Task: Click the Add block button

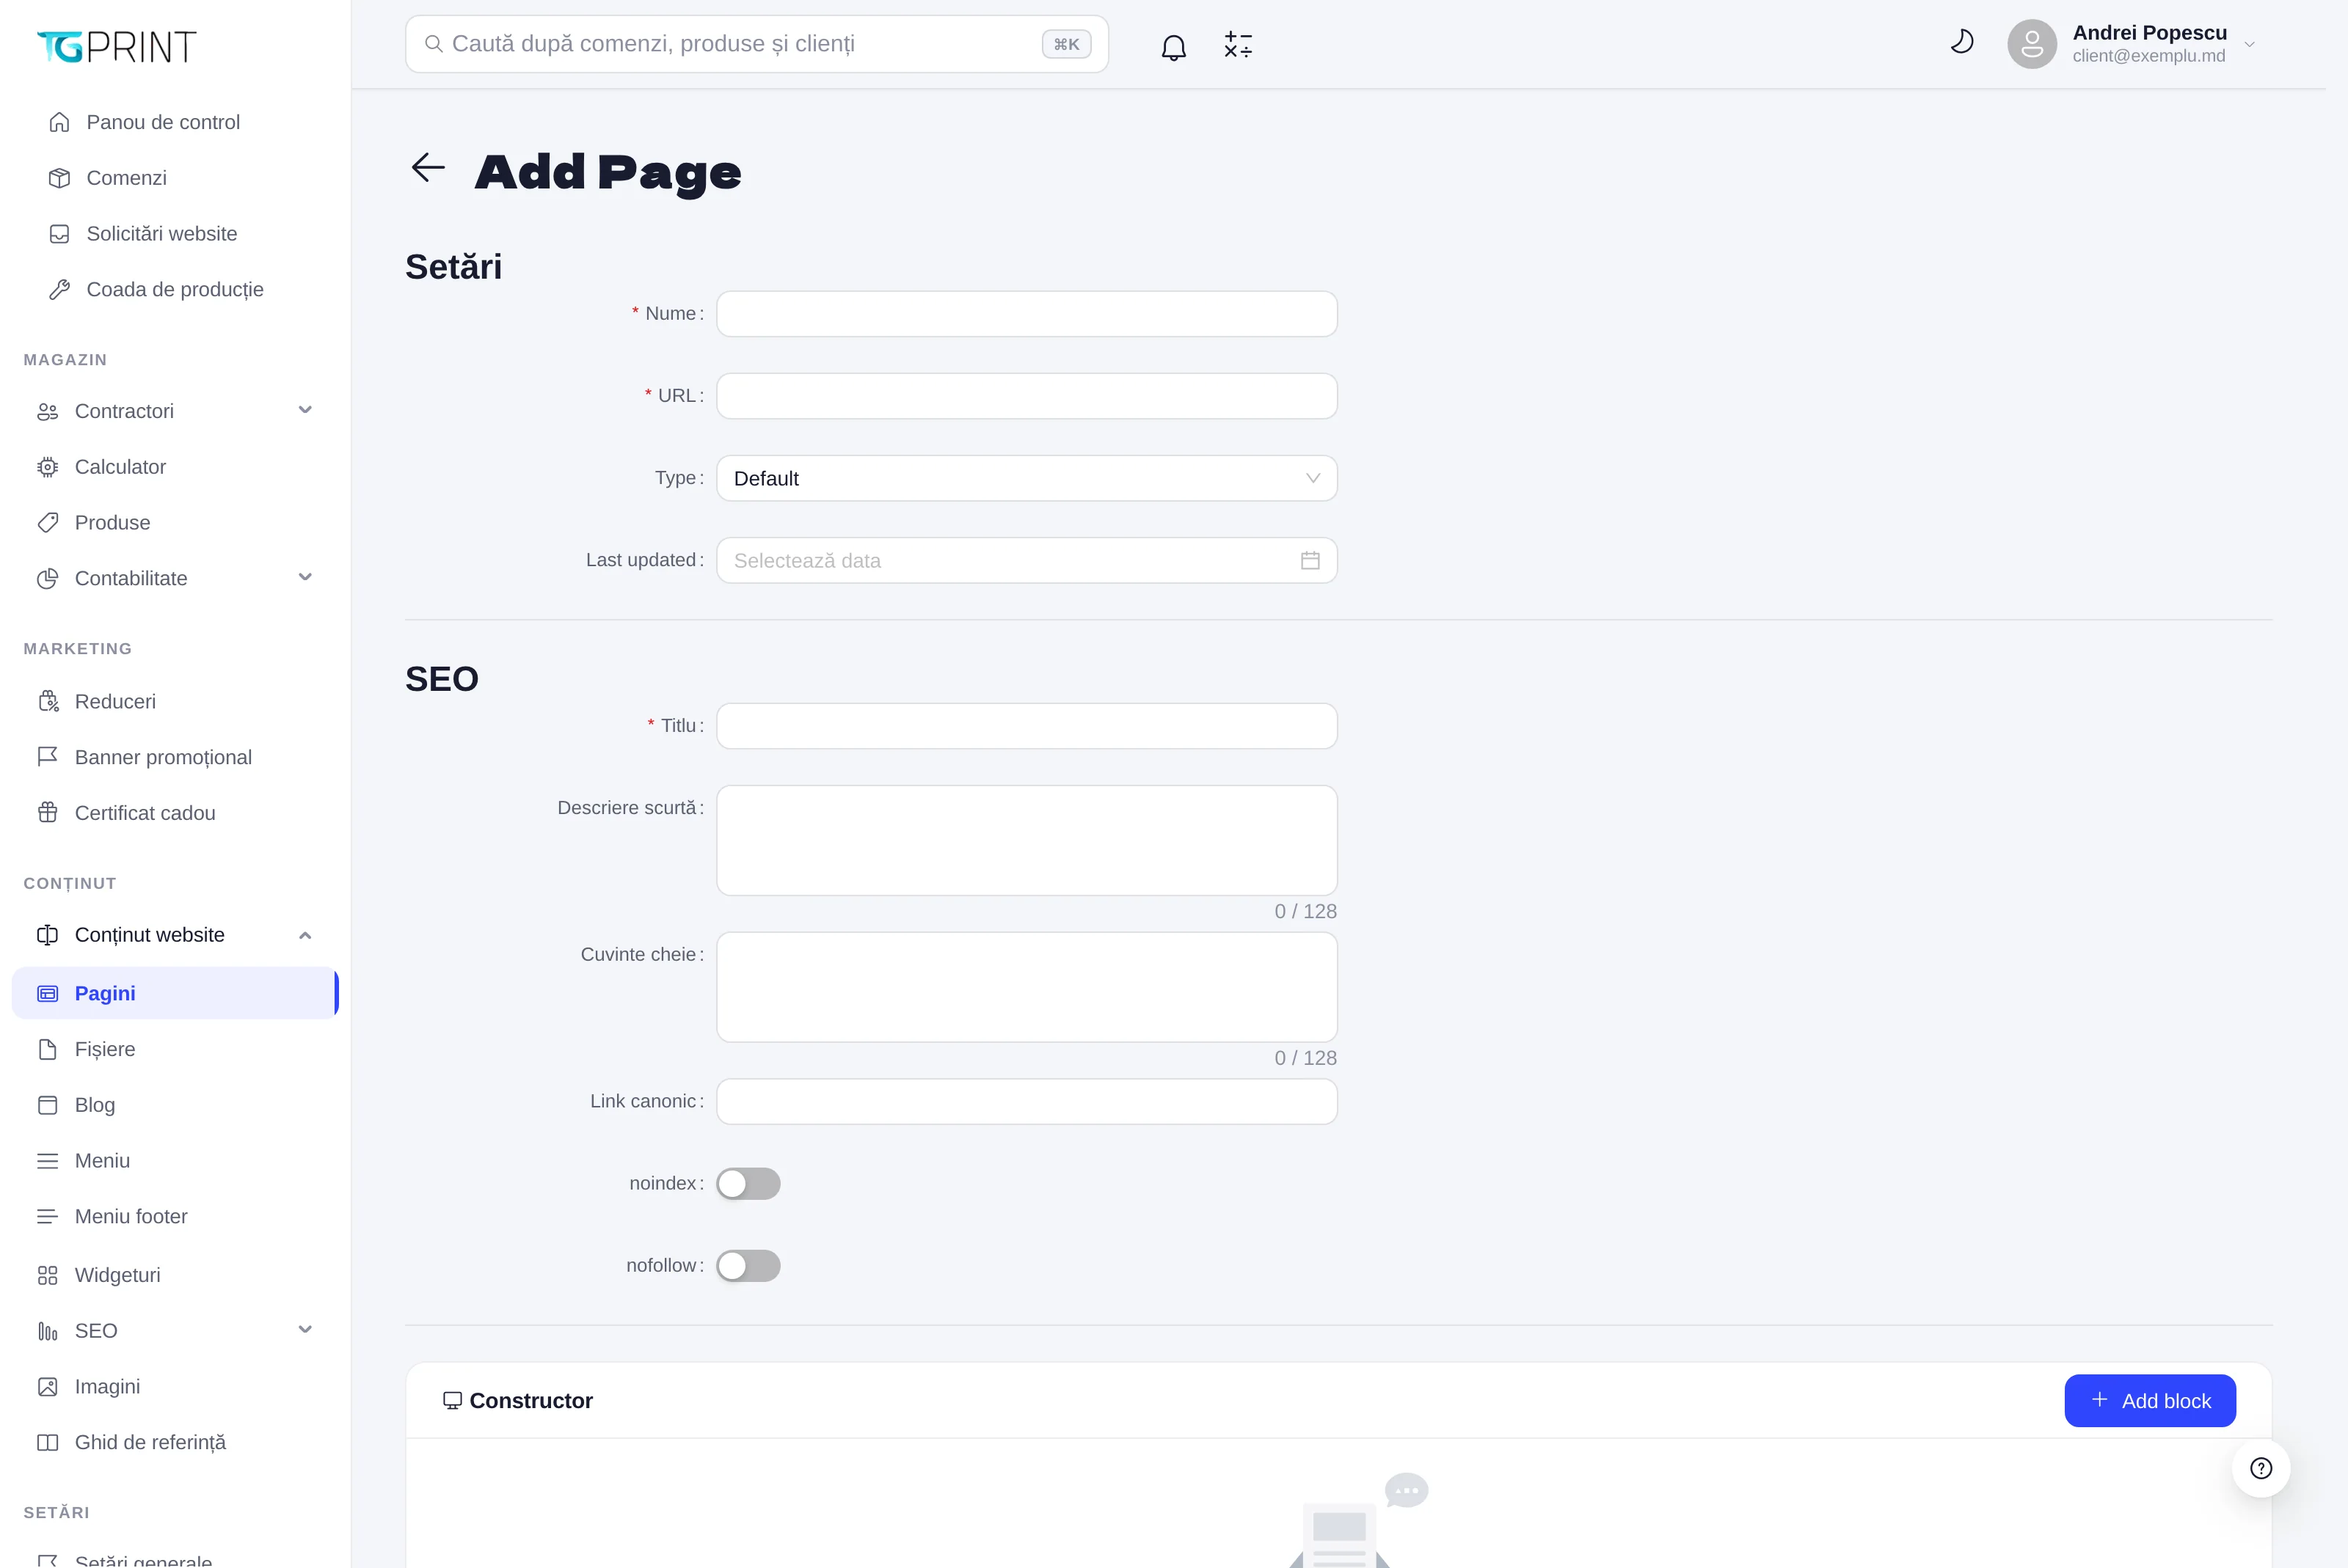Action: pyautogui.click(x=2149, y=1401)
